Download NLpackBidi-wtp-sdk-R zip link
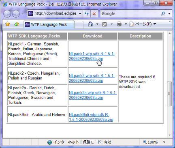175x148 pixels. [91, 117]
